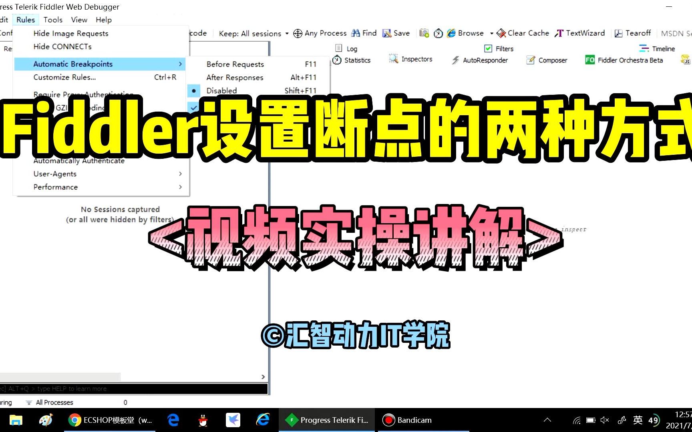This screenshot has height=432, width=692.
Task: Click the Save toolbar icon
Action: point(386,33)
